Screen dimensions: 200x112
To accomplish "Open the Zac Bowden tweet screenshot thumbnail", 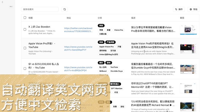I will tap(188, 30).
